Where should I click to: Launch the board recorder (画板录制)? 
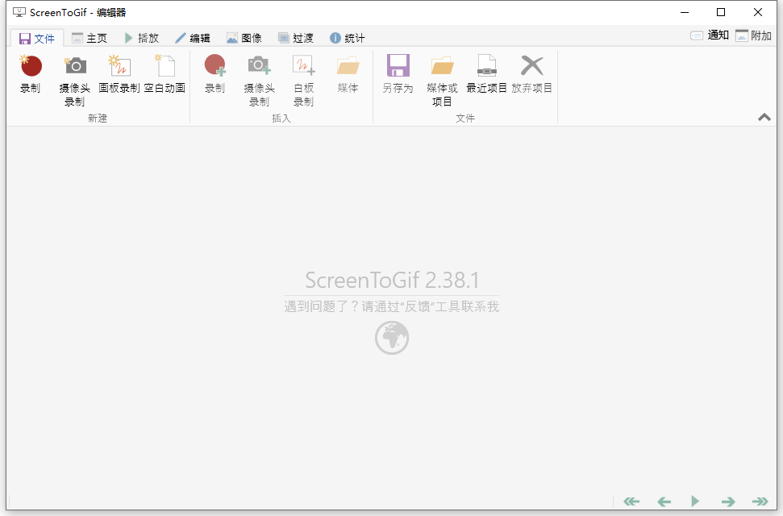(x=119, y=74)
